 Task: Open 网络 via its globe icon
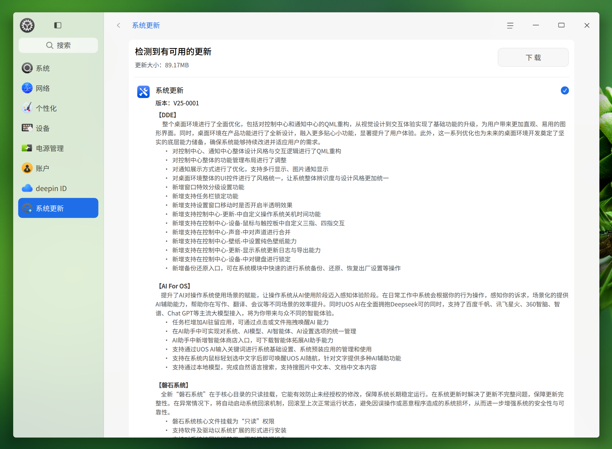27,88
